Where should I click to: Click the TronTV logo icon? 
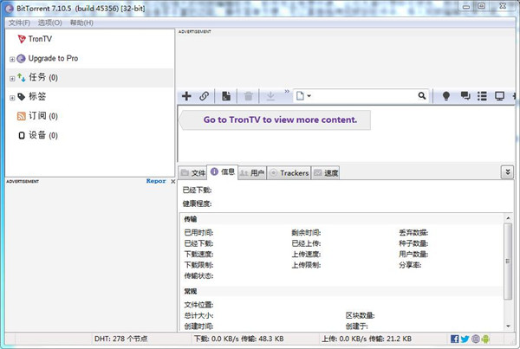[x=22, y=39]
